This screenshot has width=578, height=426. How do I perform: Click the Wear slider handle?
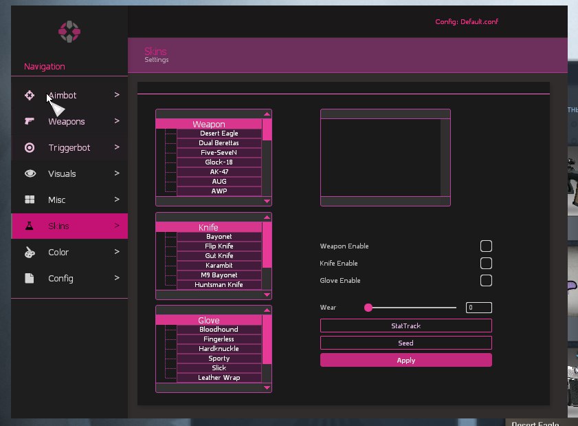[368, 308]
